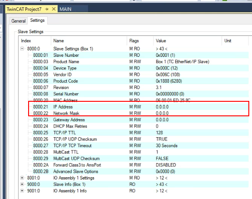Click the TCP/IP UDP Checksum TRUE value
Viewport: 252px width, 199px height.
(x=162, y=139)
